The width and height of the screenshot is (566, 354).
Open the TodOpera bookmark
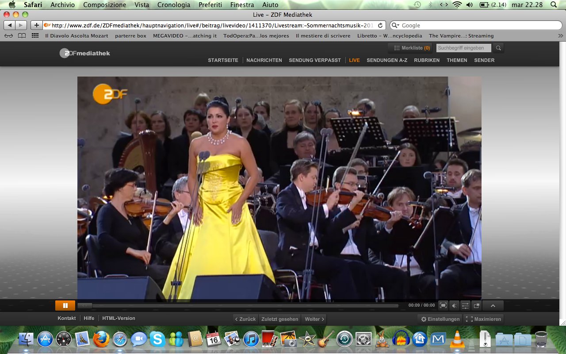pyautogui.click(x=256, y=36)
